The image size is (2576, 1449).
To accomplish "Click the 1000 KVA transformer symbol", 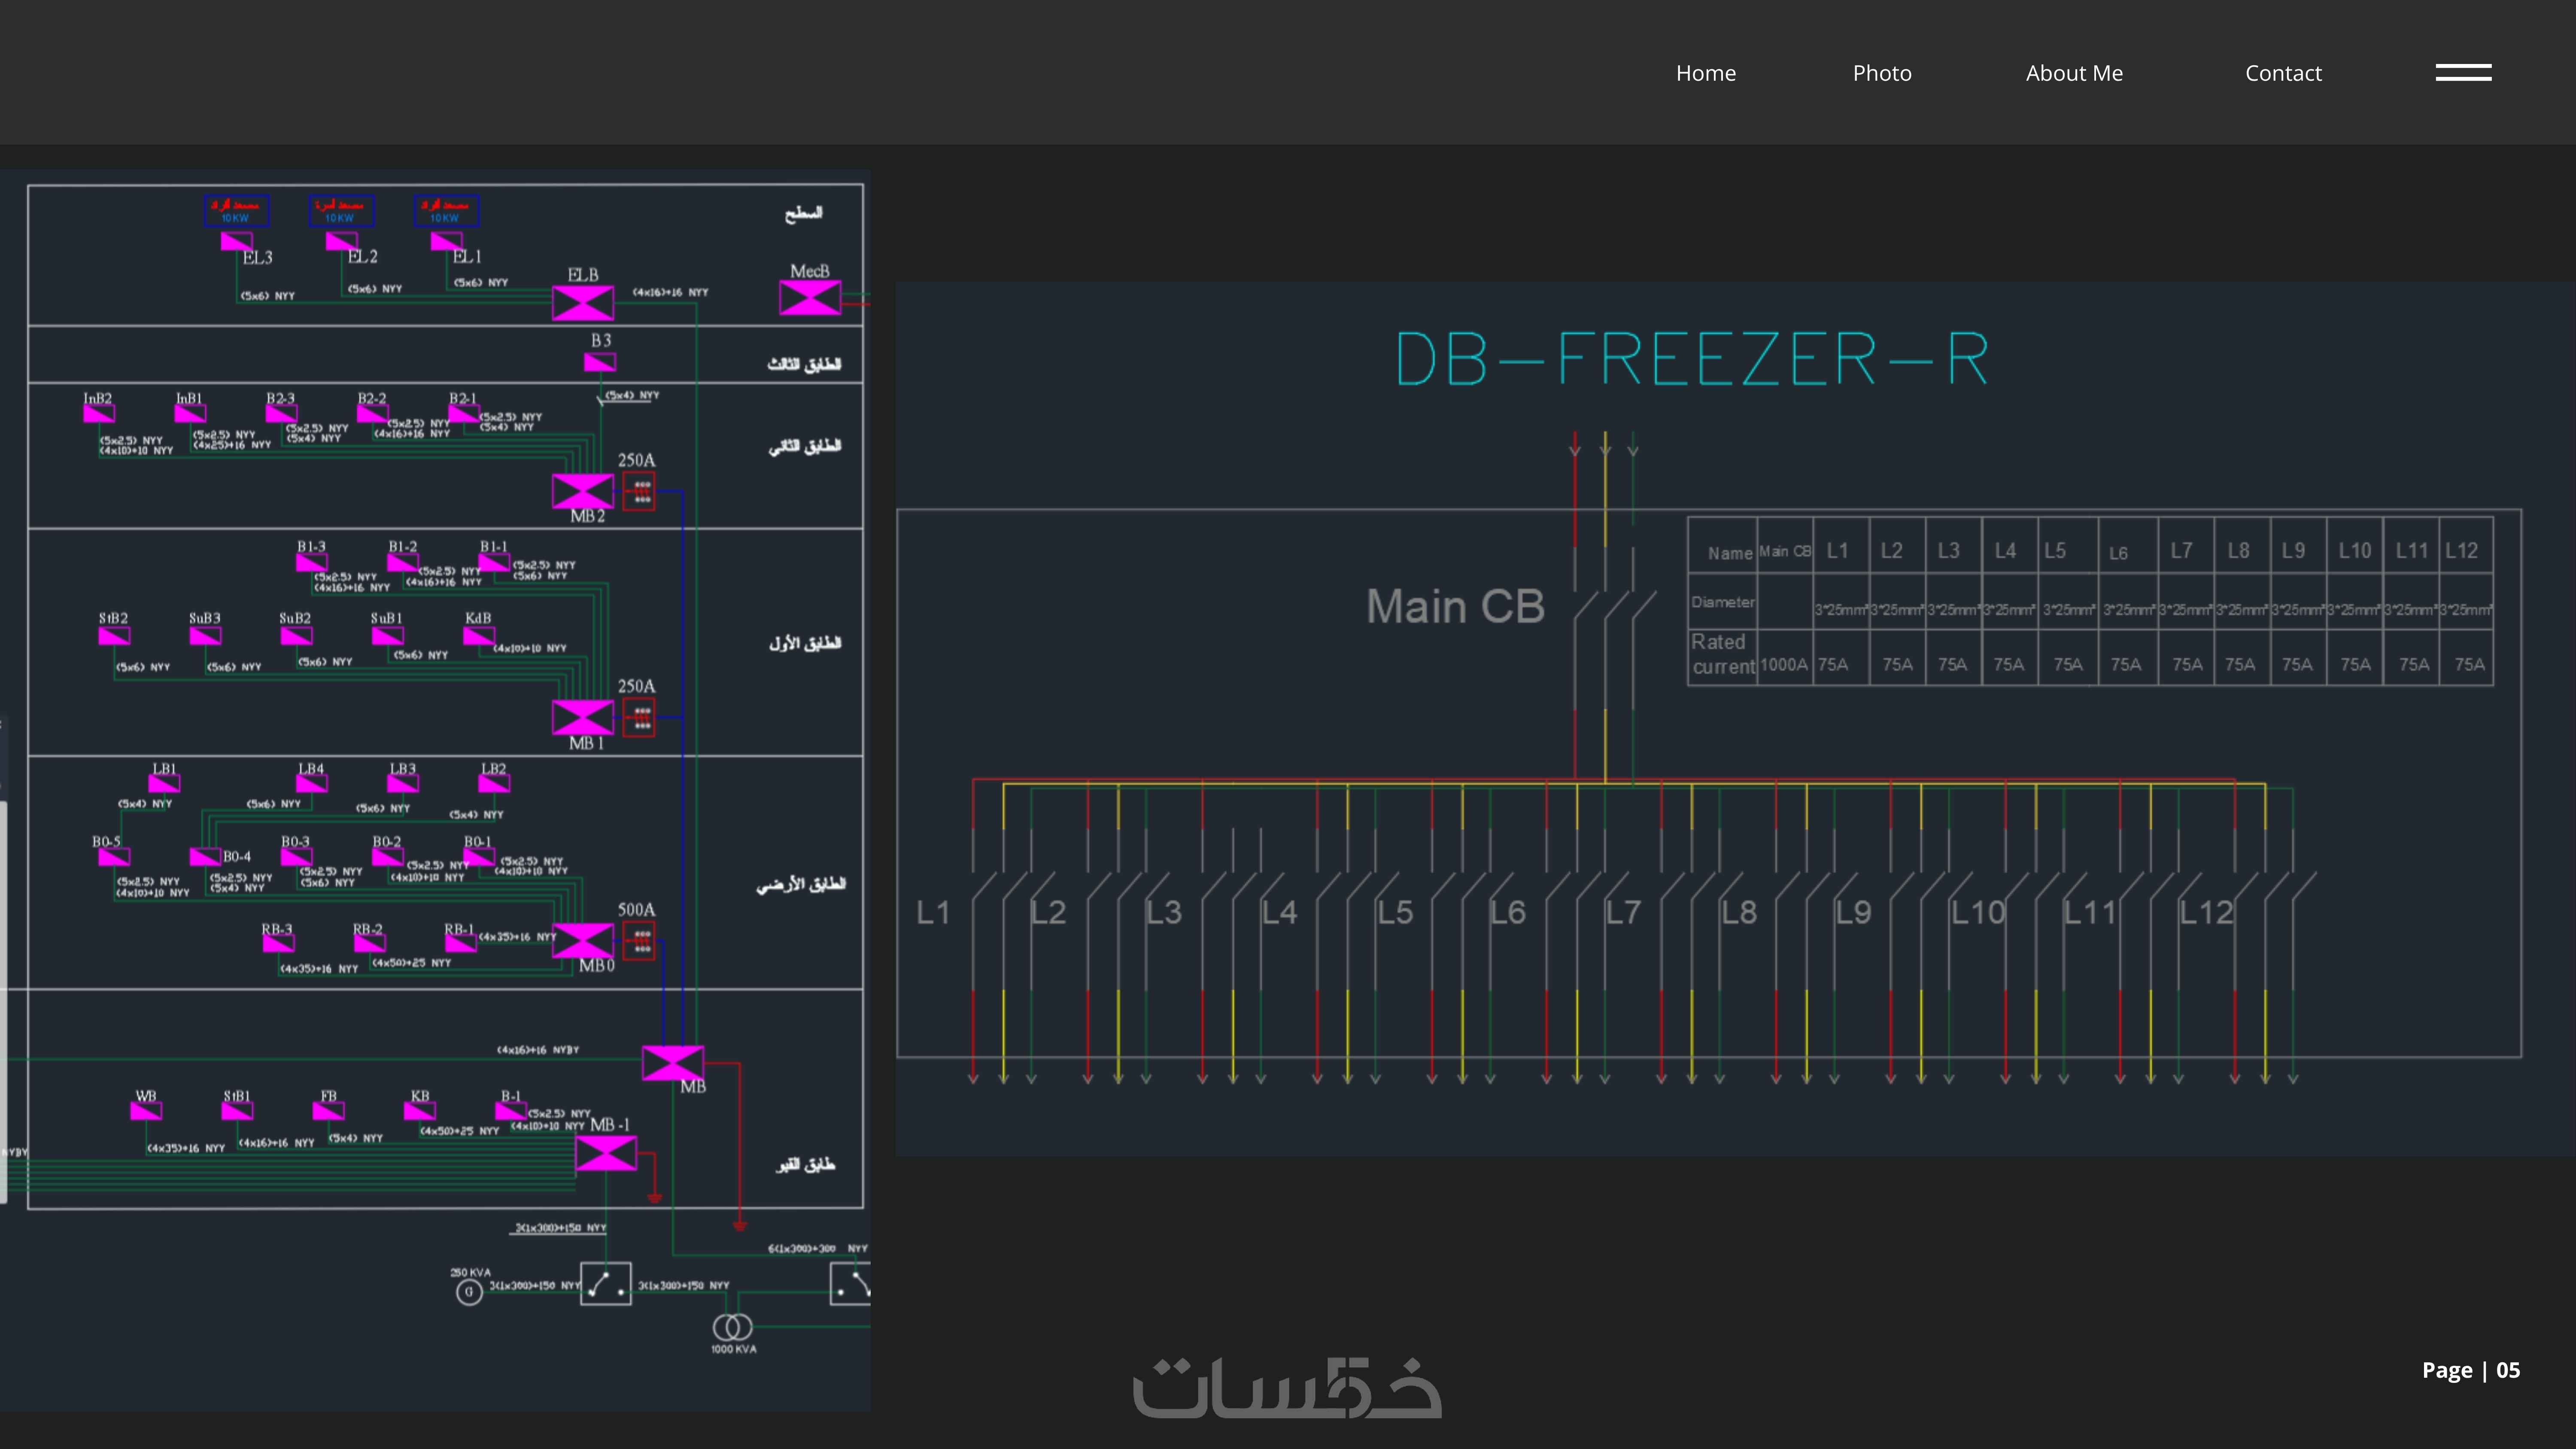I will (x=732, y=1327).
